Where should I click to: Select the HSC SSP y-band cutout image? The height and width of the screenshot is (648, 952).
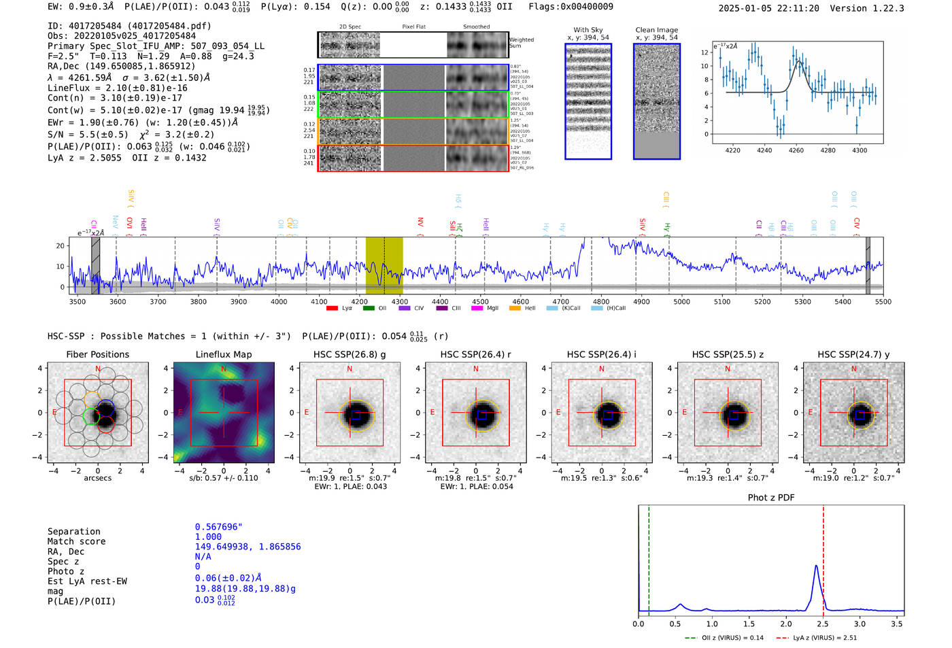tap(853, 413)
